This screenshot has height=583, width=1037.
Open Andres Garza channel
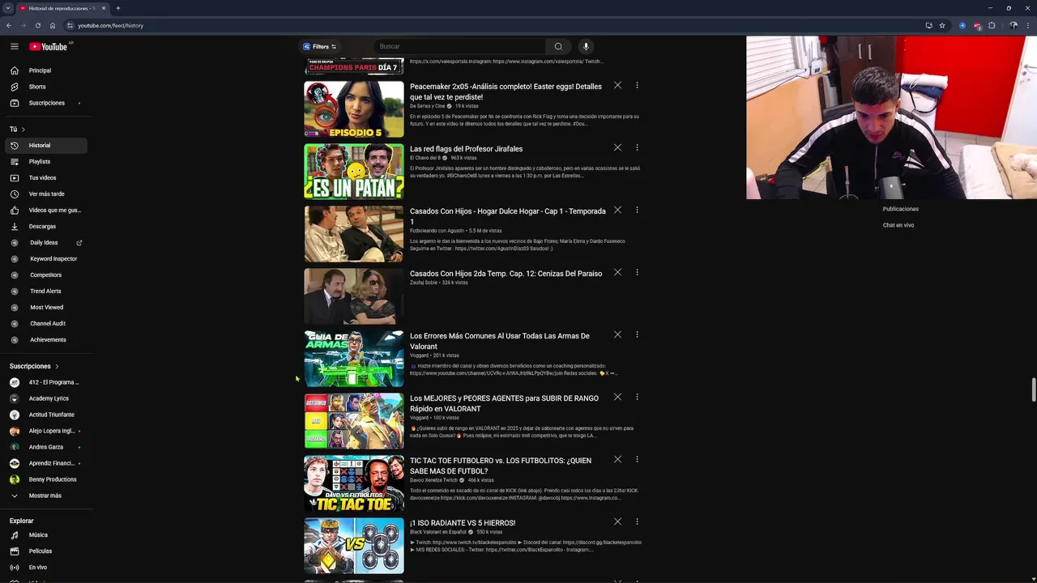tap(46, 447)
